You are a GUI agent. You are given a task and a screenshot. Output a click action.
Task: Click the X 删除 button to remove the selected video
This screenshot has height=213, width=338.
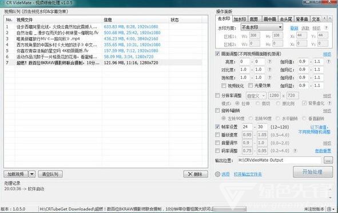pyautogui.click(x=196, y=174)
